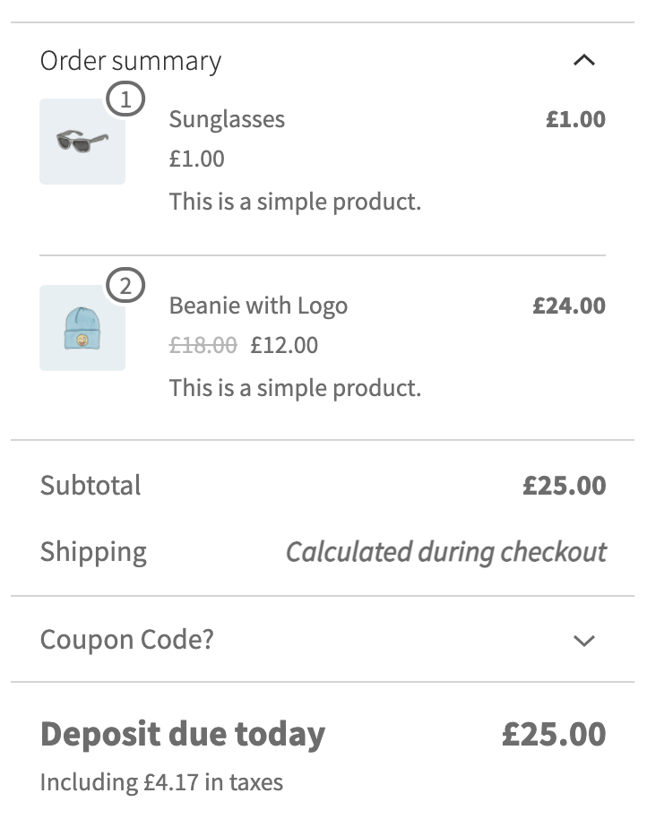647x819 pixels.
Task: Select the Sunglasses product name
Action: coord(227,119)
